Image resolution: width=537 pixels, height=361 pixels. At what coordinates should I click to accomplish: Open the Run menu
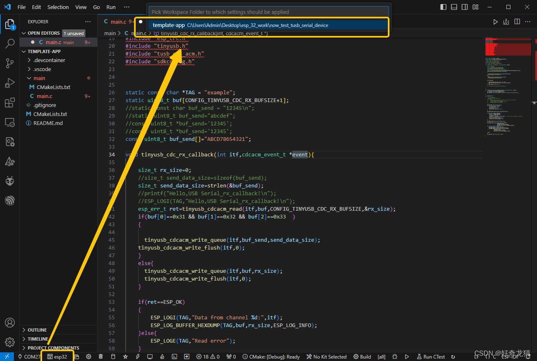pos(111,7)
